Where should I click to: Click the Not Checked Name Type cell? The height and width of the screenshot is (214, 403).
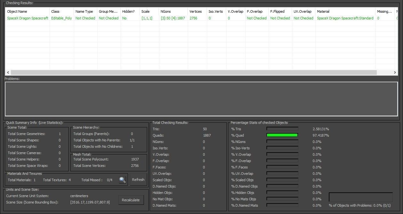85,18
